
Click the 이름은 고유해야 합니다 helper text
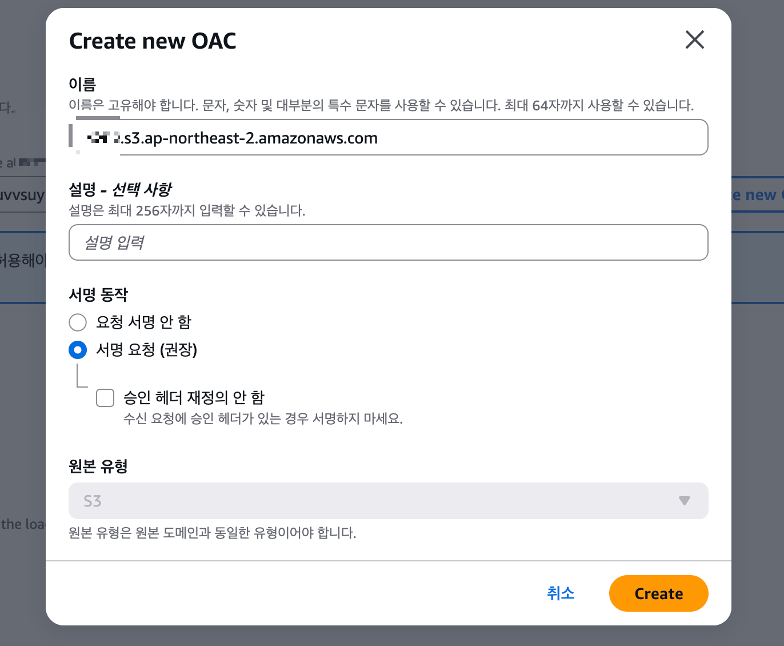pyautogui.click(x=381, y=105)
